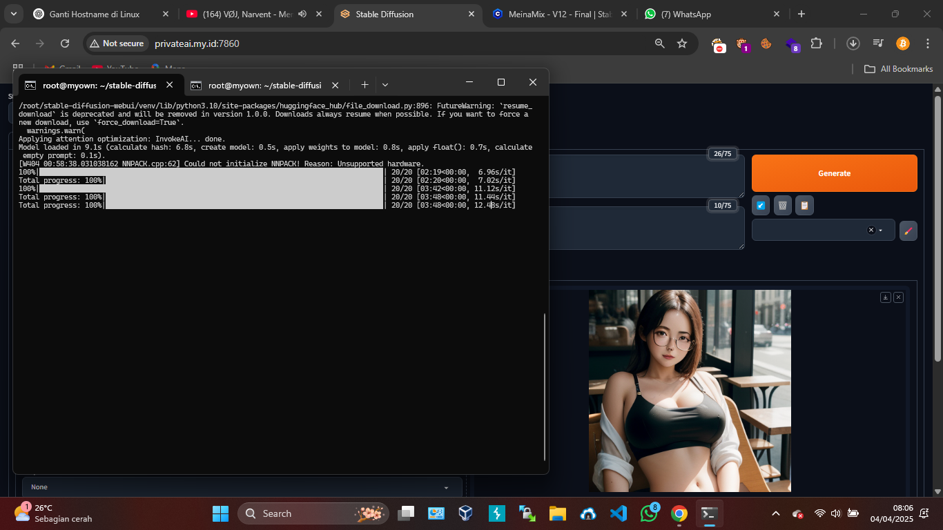Click in the prompt box showing 26/75
The image size is (943, 530).
tap(647, 177)
